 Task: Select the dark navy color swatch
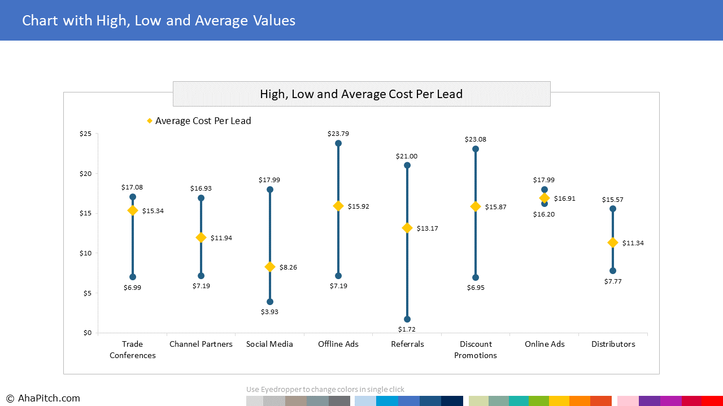[x=452, y=401]
